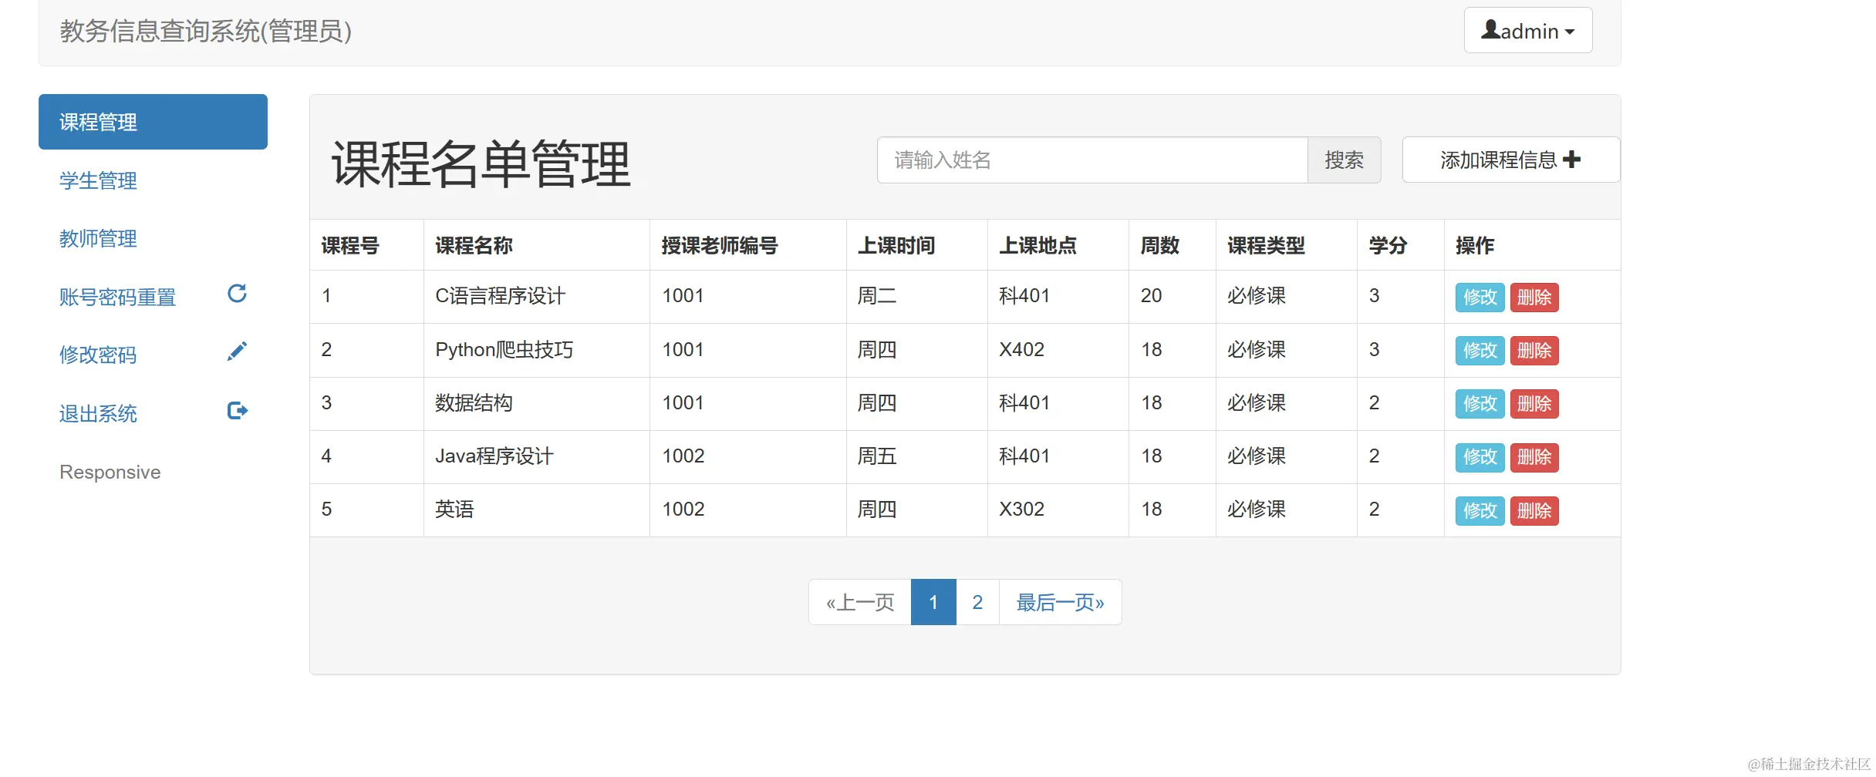Click the logout icon beside 退出系统

coord(237,410)
